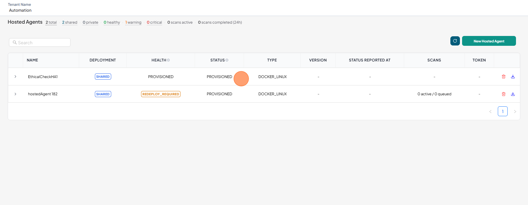The image size is (528, 205).
Task: Filter by 0 healthy agents
Action: [112, 22]
